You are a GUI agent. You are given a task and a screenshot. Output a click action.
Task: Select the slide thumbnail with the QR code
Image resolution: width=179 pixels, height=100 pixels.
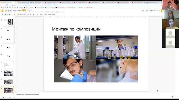(8, 22)
